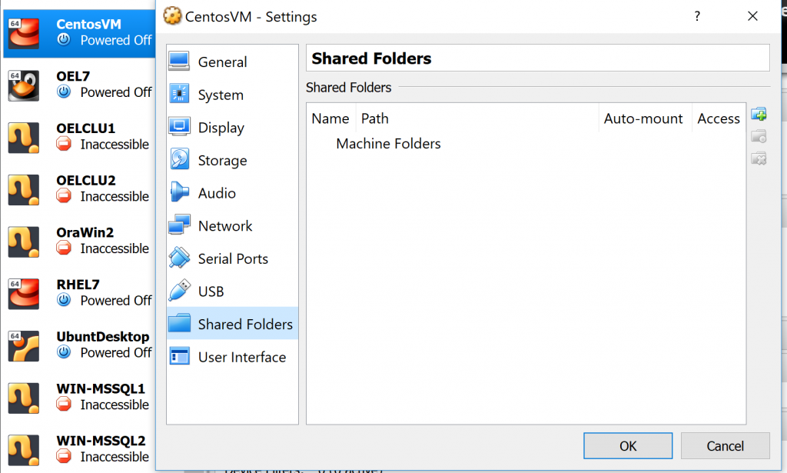
Task: Select the CentosVM machine name
Action: pyautogui.click(x=89, y=24)
